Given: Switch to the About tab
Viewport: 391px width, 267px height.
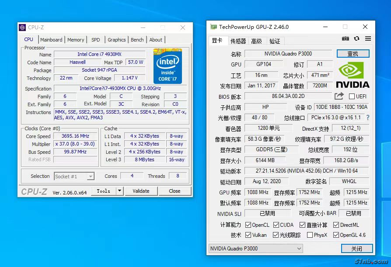Looking at the screenshot, I should tap(156, 40).
